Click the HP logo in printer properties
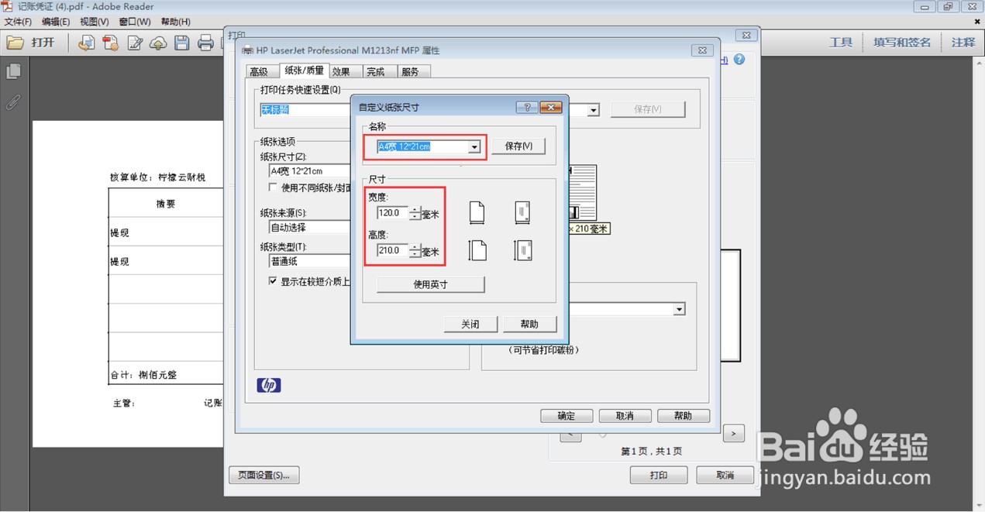The height and width of the screenshot is (512, 985). pyautogui.click(x=268, y=385)
